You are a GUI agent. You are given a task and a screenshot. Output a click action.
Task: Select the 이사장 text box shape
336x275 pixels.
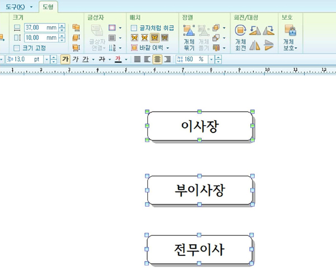200,126
